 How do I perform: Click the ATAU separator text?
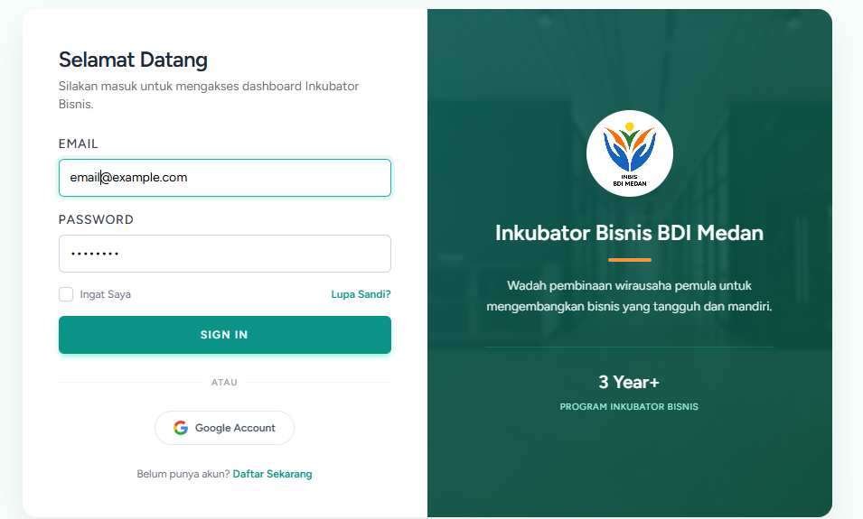coord(224,382)
